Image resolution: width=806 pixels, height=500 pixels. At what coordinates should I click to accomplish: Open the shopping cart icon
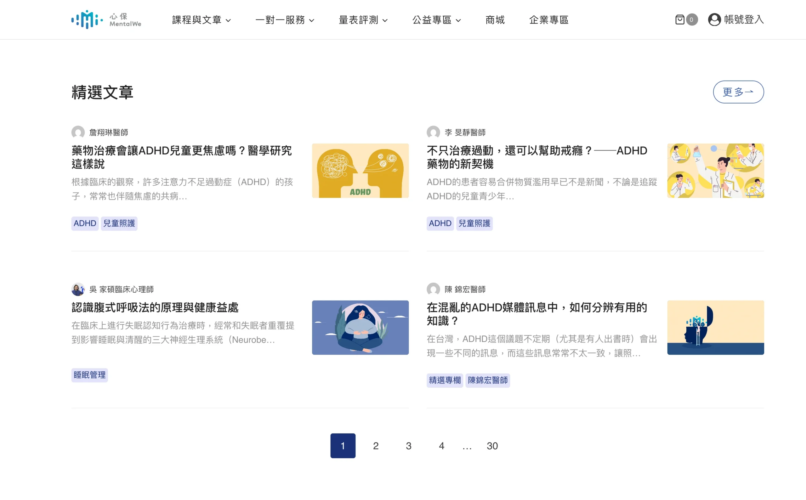click(680, 20)
